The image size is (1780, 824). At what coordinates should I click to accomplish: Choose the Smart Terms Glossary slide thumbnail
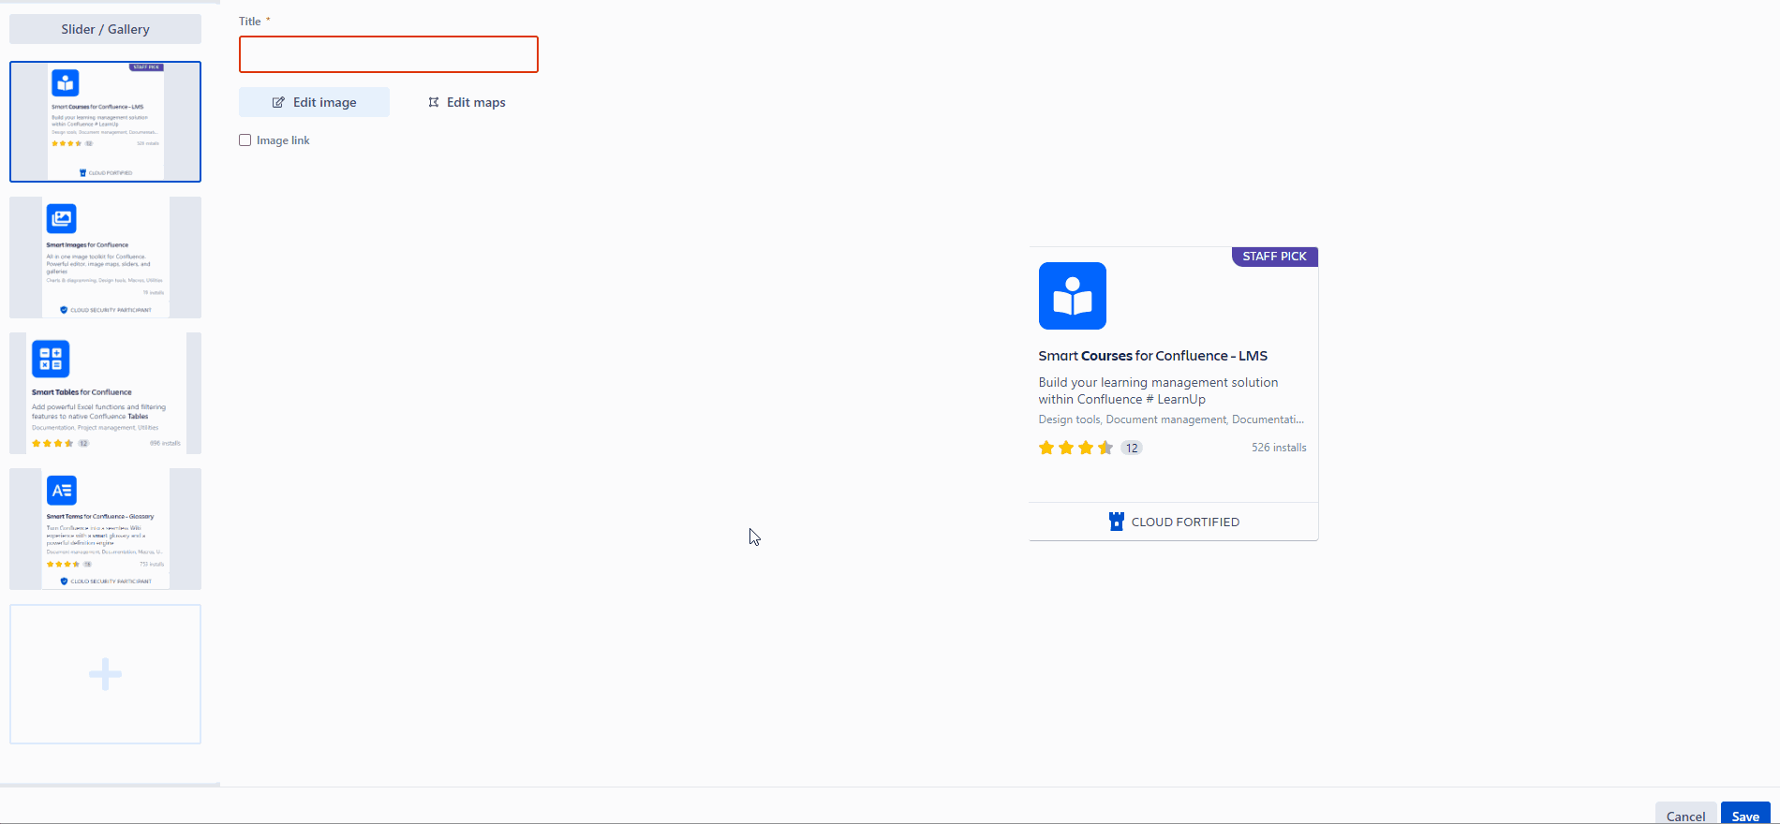(x=105, y=529)
